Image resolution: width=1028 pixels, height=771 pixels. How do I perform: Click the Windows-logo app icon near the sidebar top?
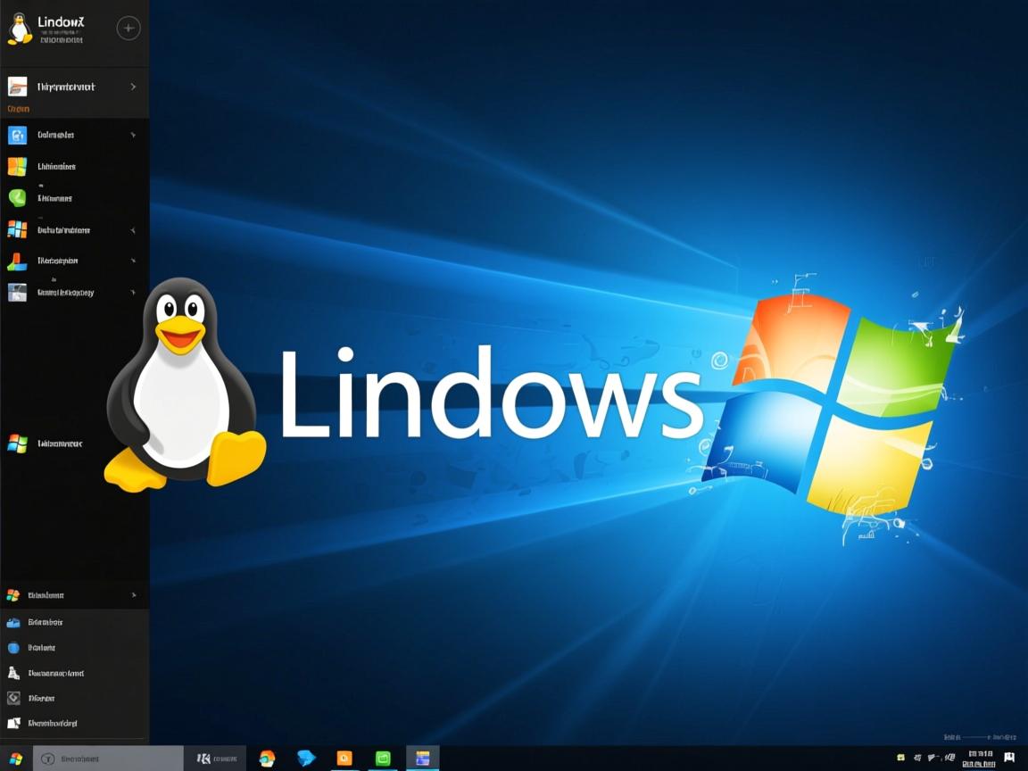[16, 166]
